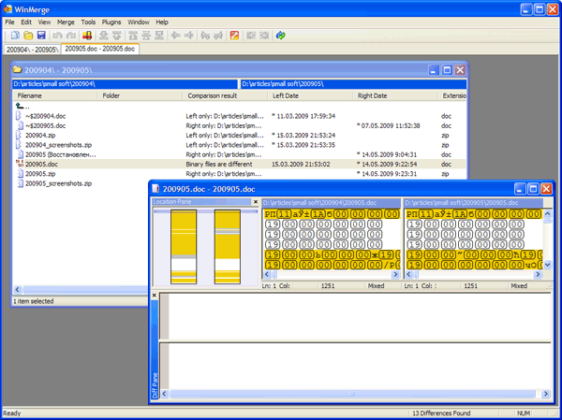Click the Save floppy disk icon
This screenshot has height=420, width=562.
click(x=42, y=36)
